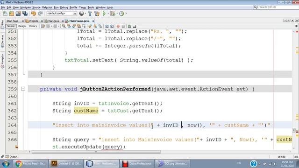Click the Uncomment lines icon
Viewport: 299px width, 168px height.
coord(135,26)
